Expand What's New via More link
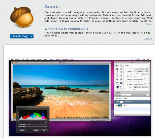This screenshot has height=138, width=155. pyautogui.click(x=148, y=39)
